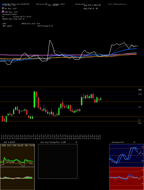Open the MACD histogram chart panel
The width and height of the screenshot is (144, 190).
point(17,178)
